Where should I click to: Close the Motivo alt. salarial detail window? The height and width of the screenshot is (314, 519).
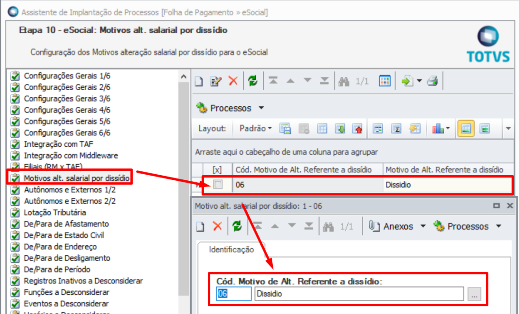pos(510,206)
